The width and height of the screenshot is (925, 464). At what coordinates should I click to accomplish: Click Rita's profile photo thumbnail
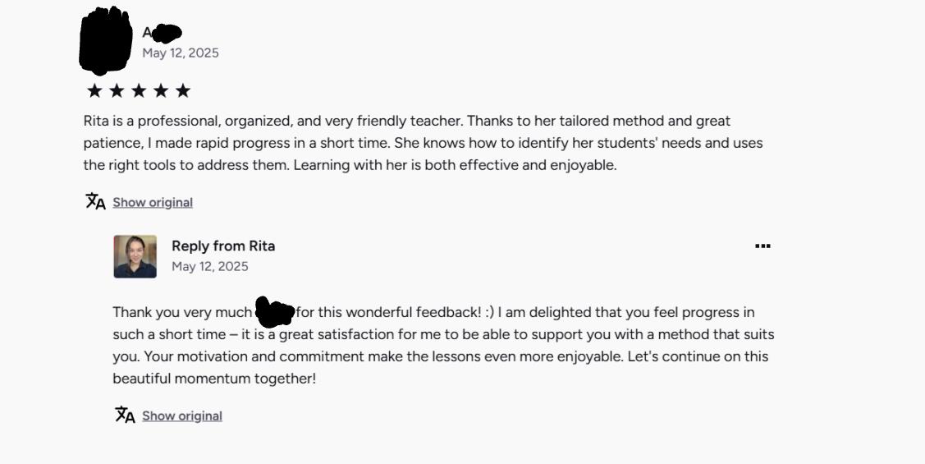click(135, 256)
